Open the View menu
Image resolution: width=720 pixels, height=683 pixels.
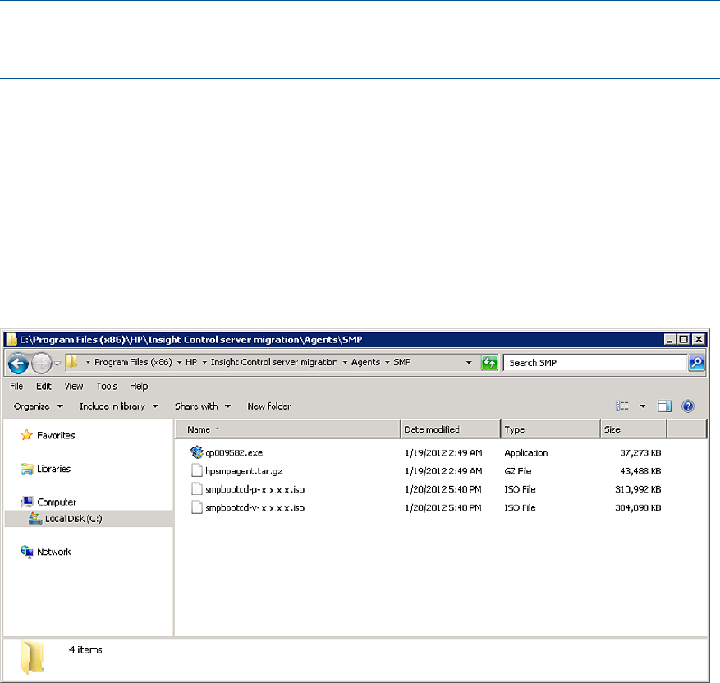[73, 387]
